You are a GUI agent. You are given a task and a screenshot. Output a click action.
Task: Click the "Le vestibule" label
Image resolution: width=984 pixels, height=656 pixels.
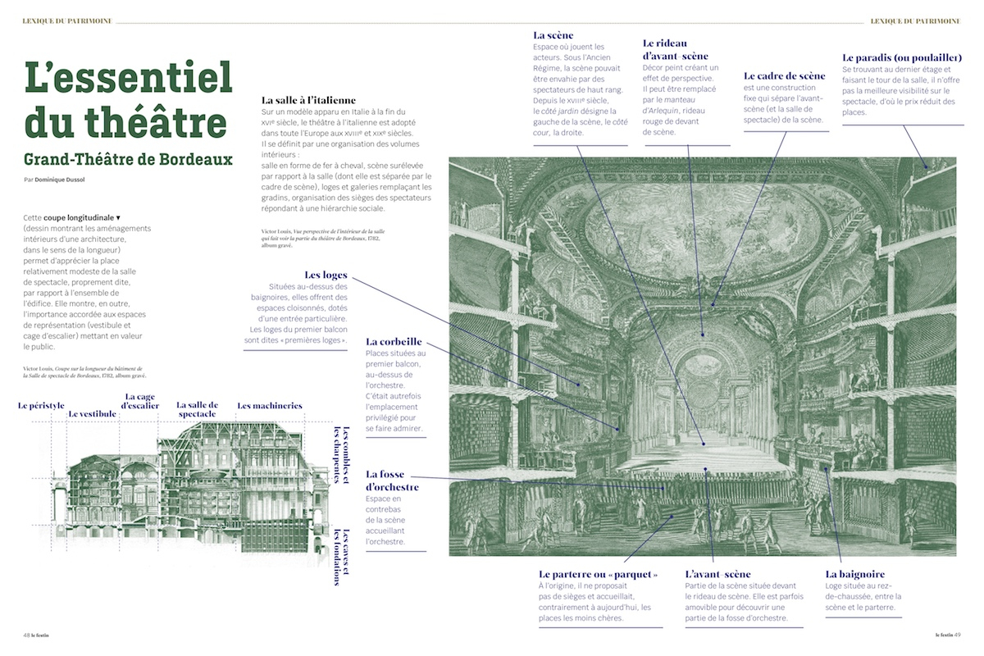[92, 414]
